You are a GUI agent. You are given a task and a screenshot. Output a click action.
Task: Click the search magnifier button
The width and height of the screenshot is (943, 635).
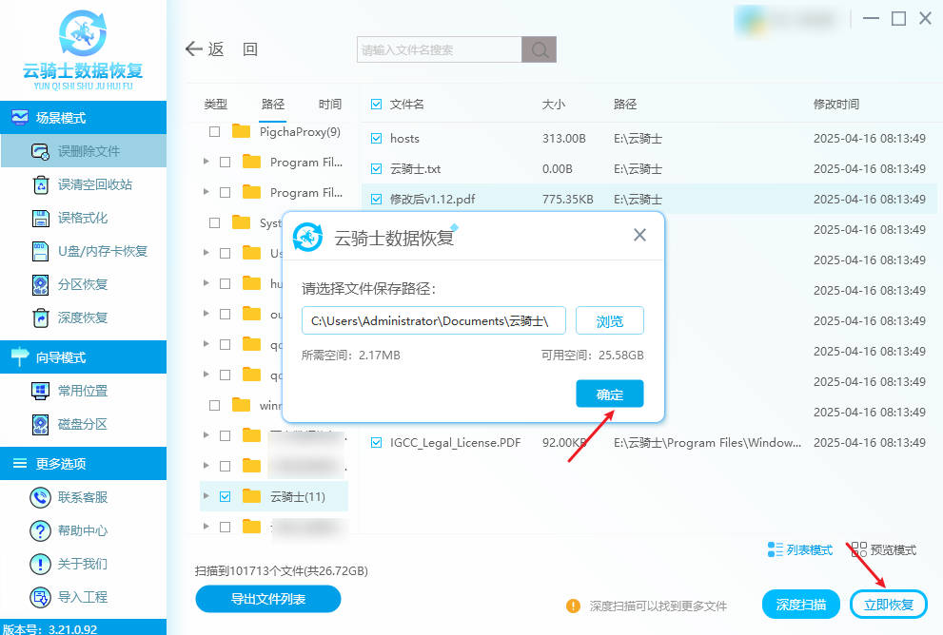pos(539,49)
